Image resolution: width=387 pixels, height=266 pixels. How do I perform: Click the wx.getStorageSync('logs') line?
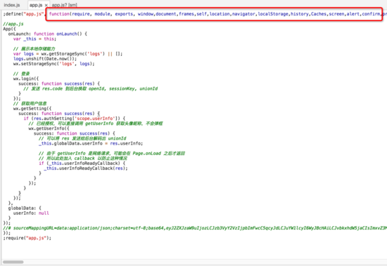(x=68, y=54)
